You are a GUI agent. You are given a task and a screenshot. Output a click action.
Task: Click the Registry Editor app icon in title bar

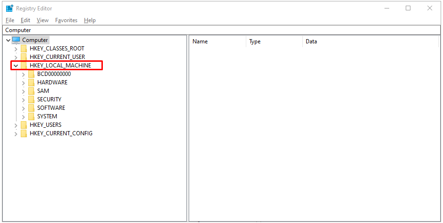[9, 8]
